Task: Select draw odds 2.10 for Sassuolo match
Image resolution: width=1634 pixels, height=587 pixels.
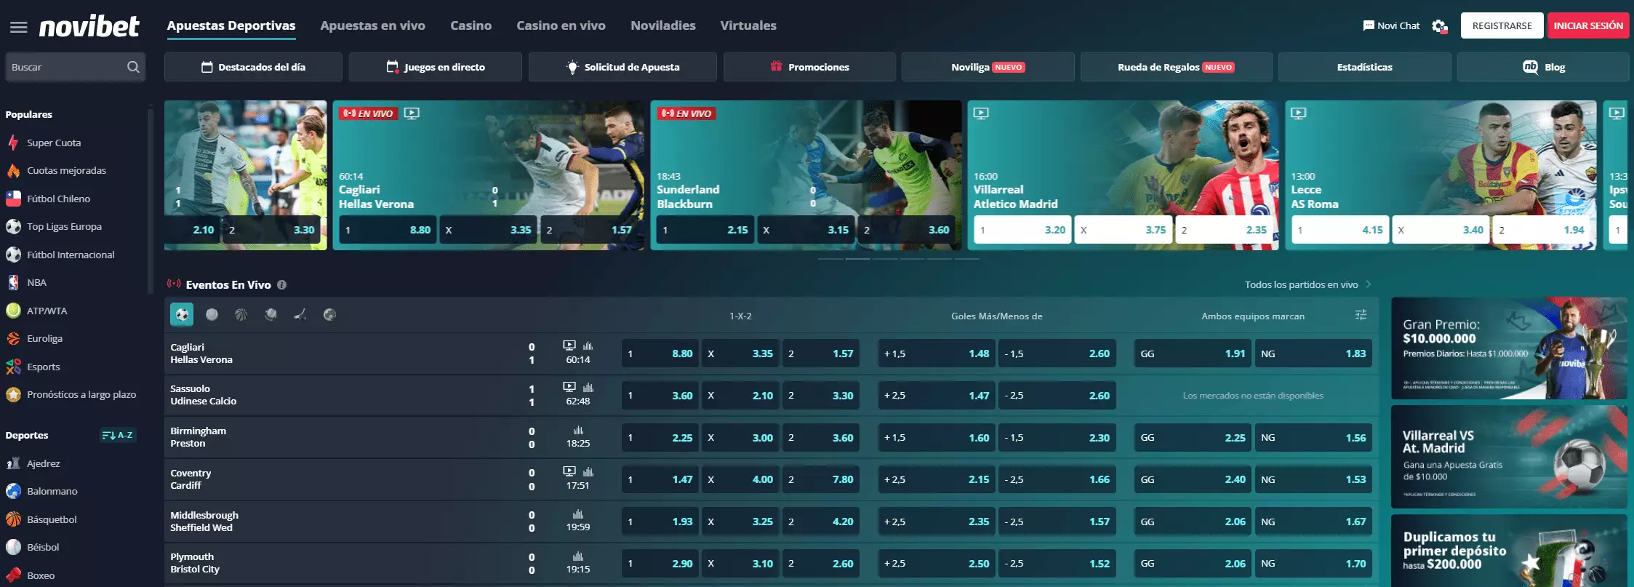Action: click(x=740, y=396)
